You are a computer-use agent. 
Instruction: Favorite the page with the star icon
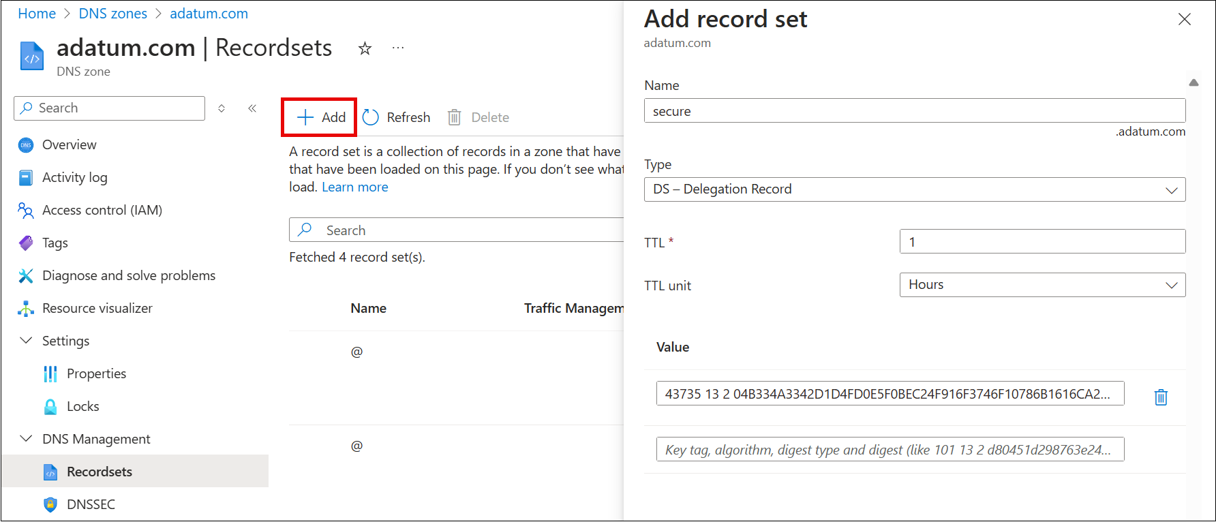pos(365,48)
